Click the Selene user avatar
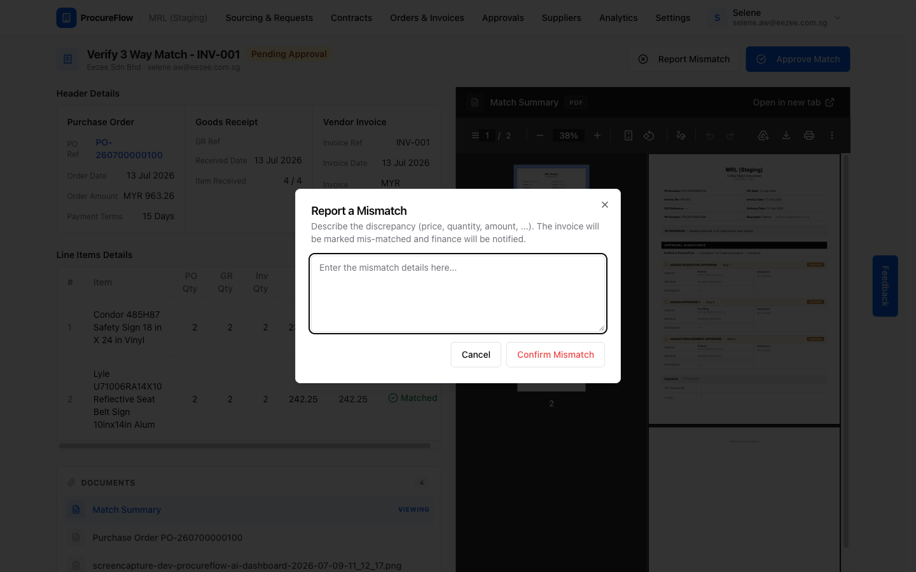The height and width of the screenshot is (572, 916). click(x=717, y=18)
